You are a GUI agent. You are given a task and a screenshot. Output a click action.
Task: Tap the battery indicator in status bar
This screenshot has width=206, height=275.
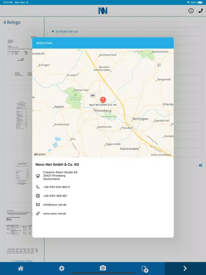(200, 2)
